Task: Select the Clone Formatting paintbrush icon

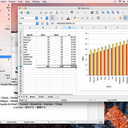Action: click(x=72, y=12)
